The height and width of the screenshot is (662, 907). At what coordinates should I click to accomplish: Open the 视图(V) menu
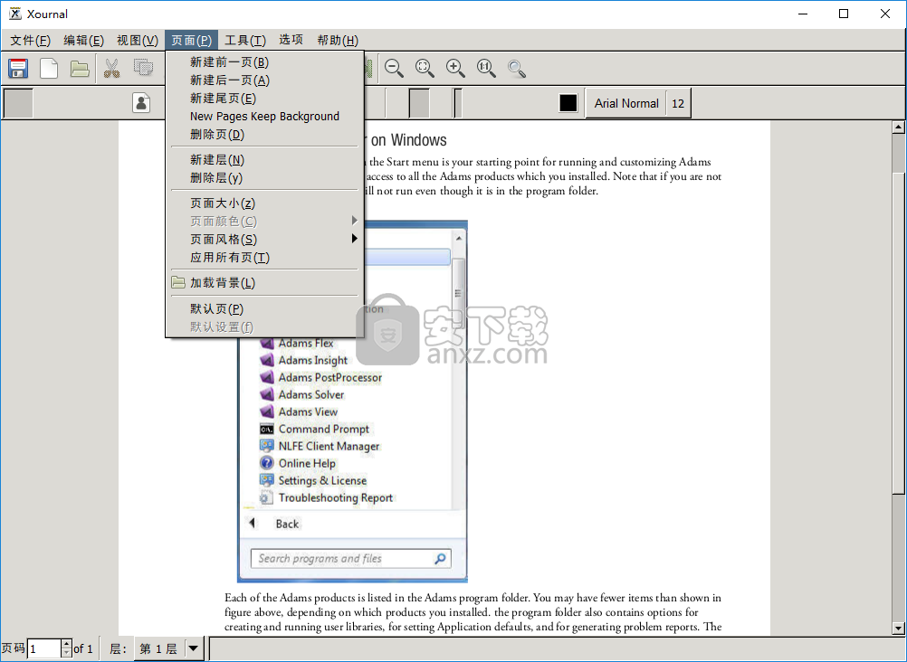[x=137, y=40]
